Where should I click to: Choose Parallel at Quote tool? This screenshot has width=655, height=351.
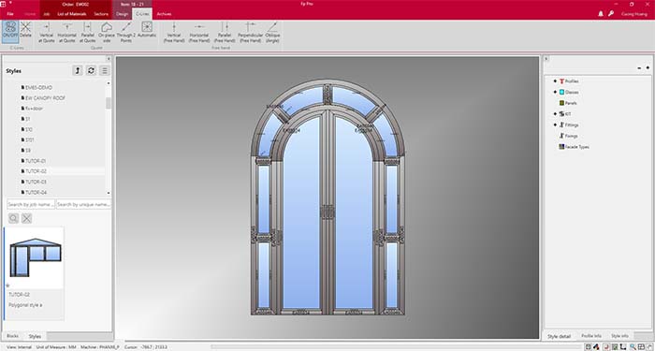(x=88, y=32)
